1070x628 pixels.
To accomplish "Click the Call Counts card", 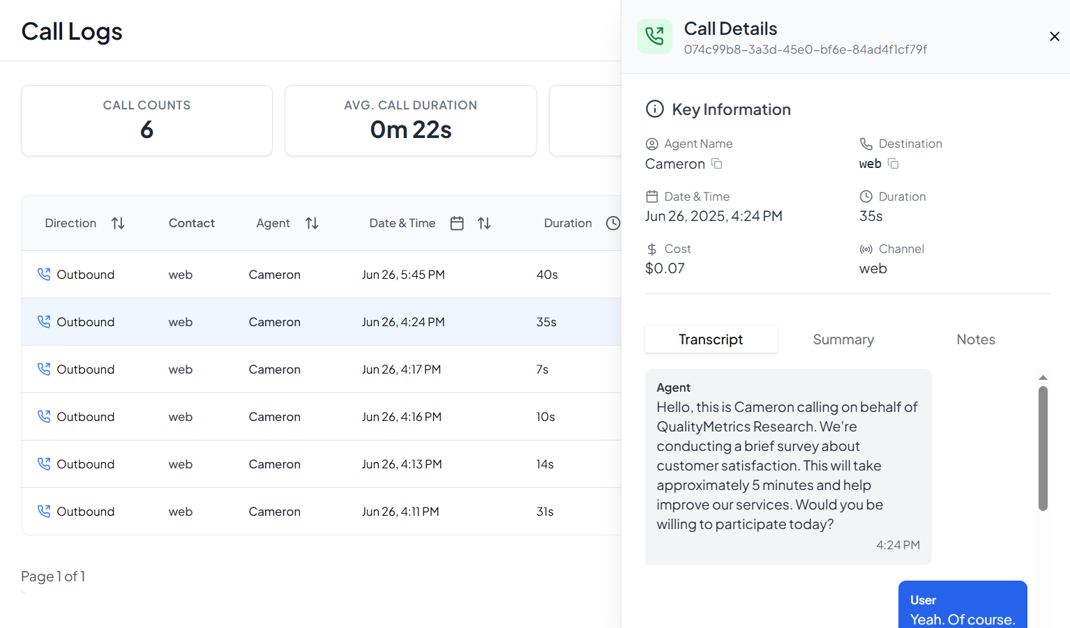I will tap(146, 121).
